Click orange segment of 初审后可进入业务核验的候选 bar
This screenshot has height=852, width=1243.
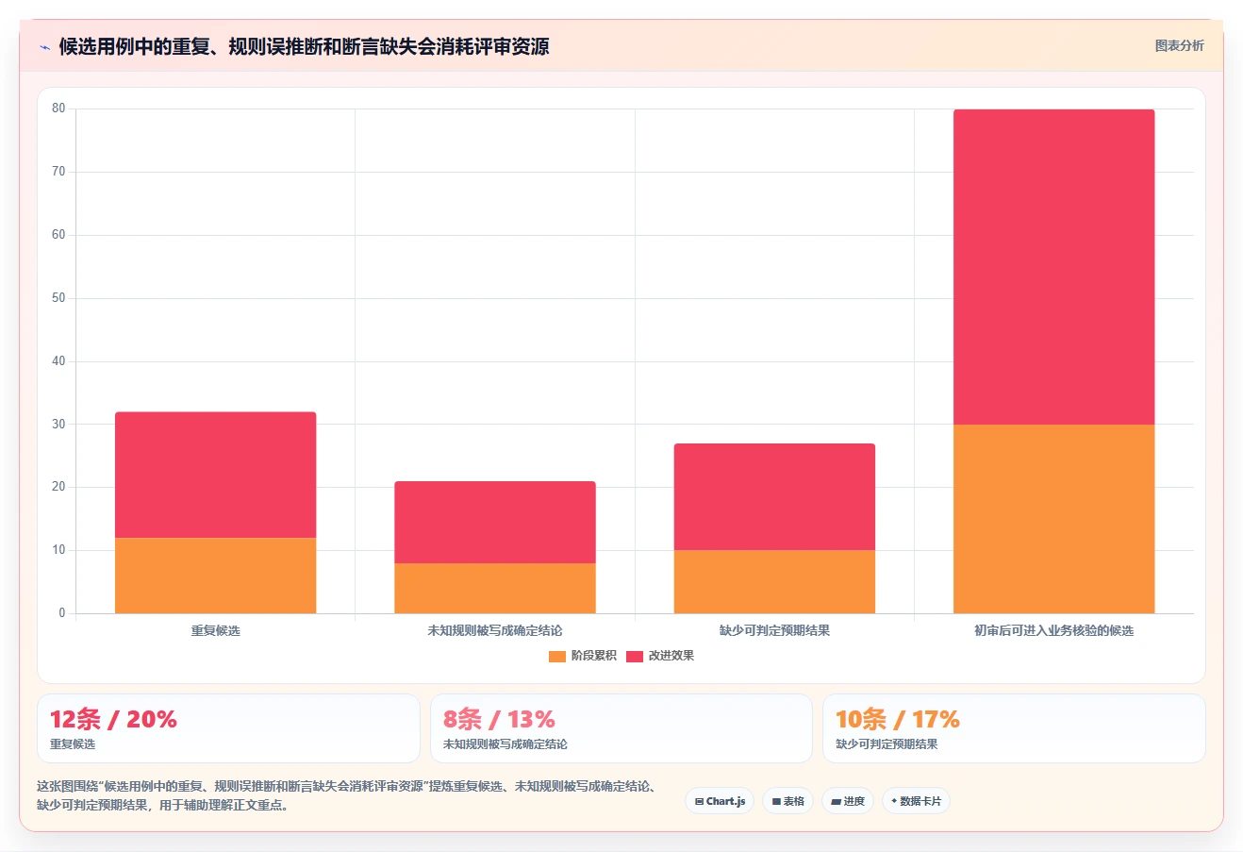(1053, 519)
